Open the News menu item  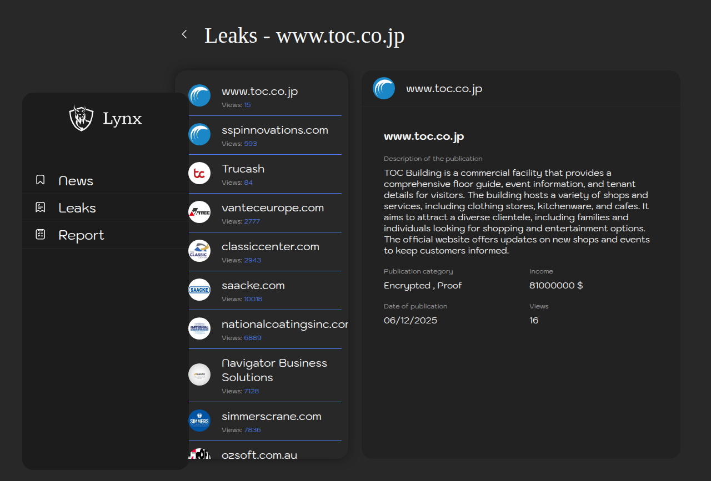tap(76, 181)
